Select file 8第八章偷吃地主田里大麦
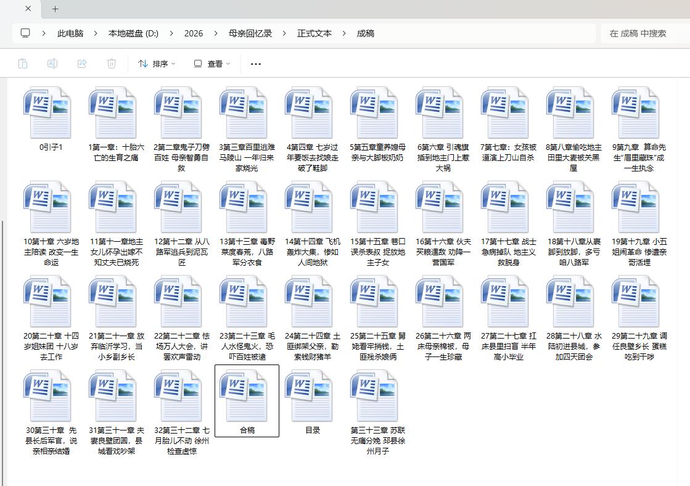The image size is (690, 486). click(x=574, y=130)
